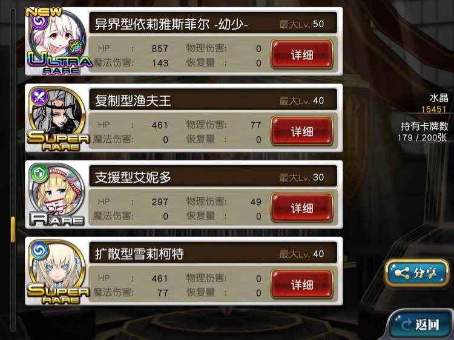The image size is (454, 340).
Task: Tap the 复制型渔夫王 Super Rare portrait
Action: click(57, 118)
